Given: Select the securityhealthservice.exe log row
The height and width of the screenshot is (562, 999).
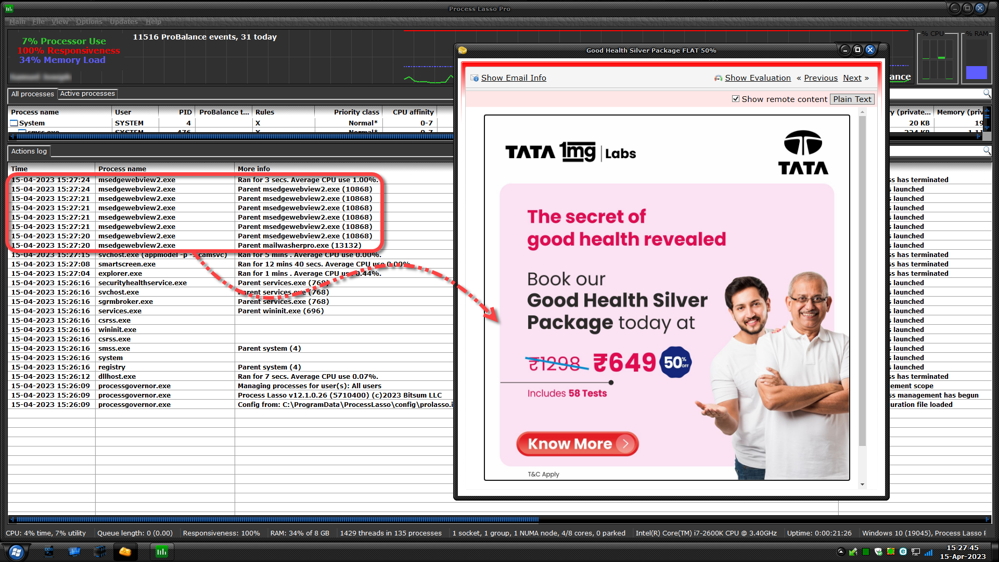Looking at the screenshot, I should click(231, 283).
